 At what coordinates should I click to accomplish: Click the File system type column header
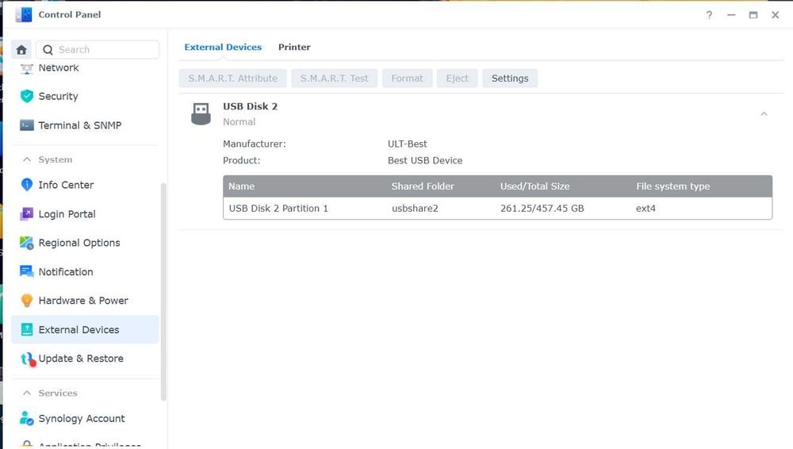672,186
